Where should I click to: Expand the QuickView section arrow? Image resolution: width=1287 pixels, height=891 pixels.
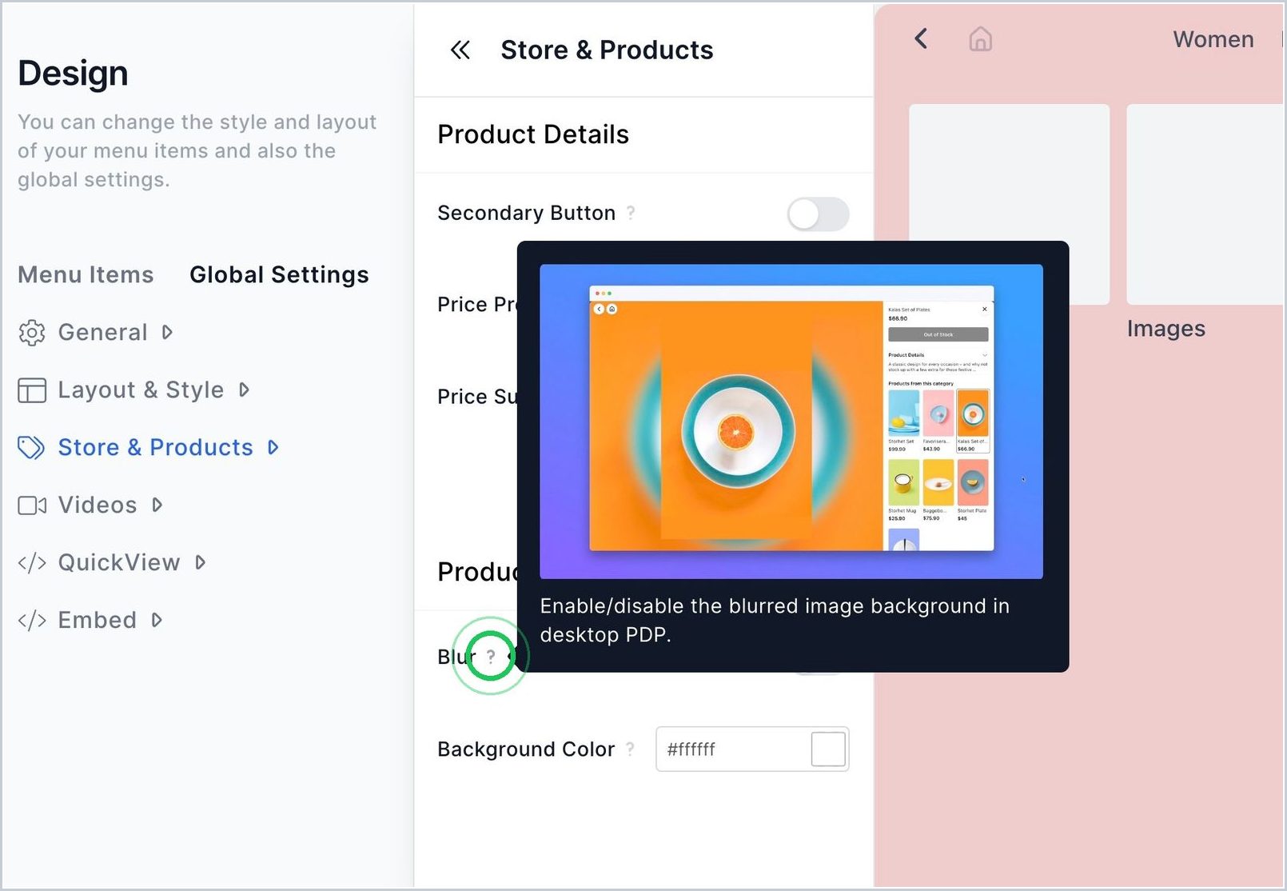(201, 562)
